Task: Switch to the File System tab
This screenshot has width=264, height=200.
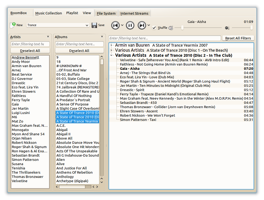Action: [106, 13]
